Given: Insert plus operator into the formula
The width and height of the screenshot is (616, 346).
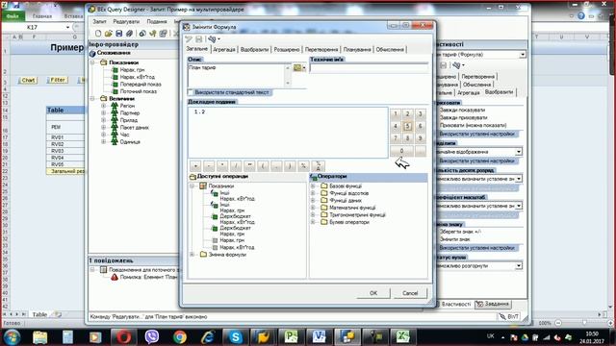Looking at the screenshot, I should pyautogui.click(x=195, y=166).
